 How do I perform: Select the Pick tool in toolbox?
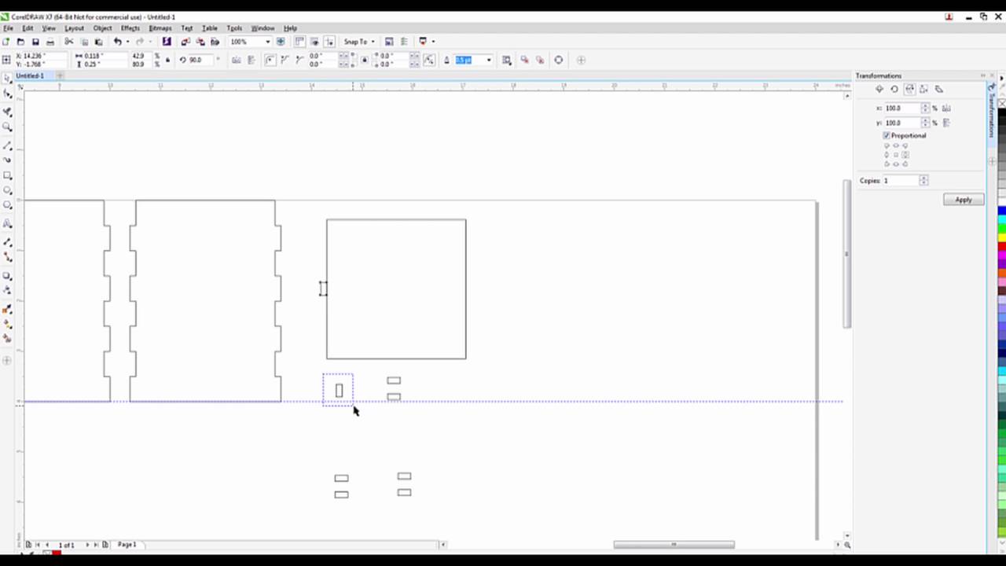pyautogui.click(x=8, y=78)
